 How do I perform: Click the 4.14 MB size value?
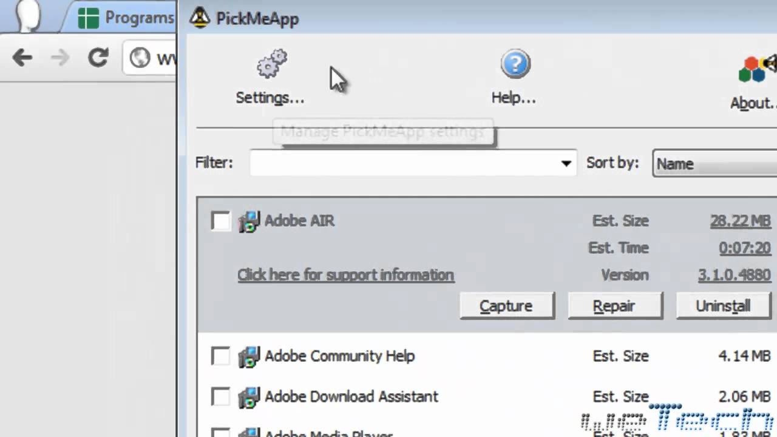click(744, 356)
